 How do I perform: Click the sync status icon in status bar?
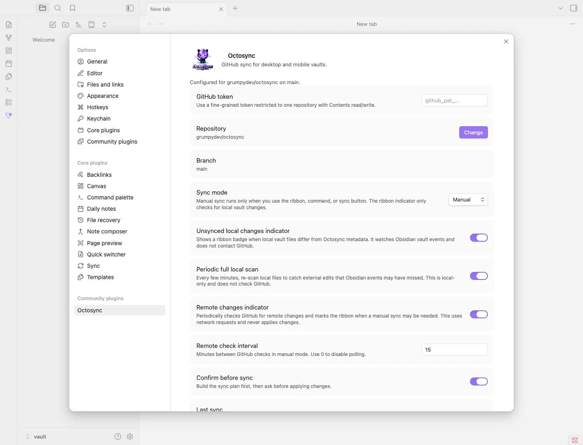click(x=575, y=440)
